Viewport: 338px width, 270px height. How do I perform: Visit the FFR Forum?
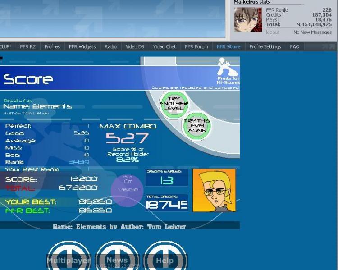coord(196,46)
